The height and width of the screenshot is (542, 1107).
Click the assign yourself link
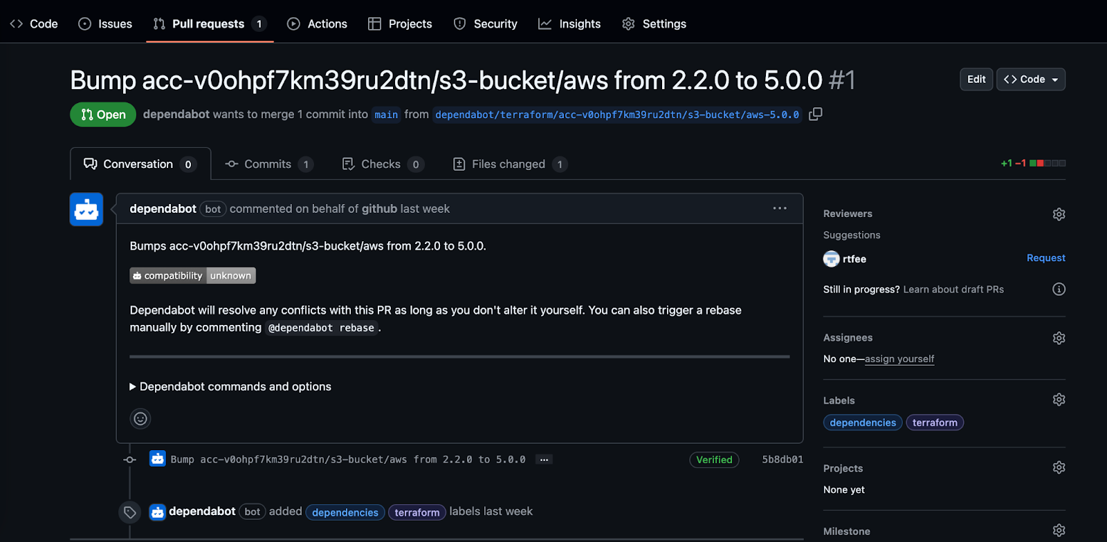pos(899,359)
